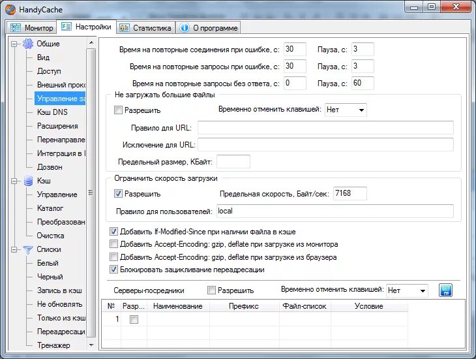Enable Разрешить for large files blocking

(x=118, y=110)
